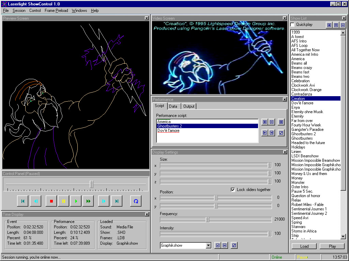This screenshot has width=349, height=261.
Task: Click the 'Online' status bar indicator
Action: (x=282, y=257)
